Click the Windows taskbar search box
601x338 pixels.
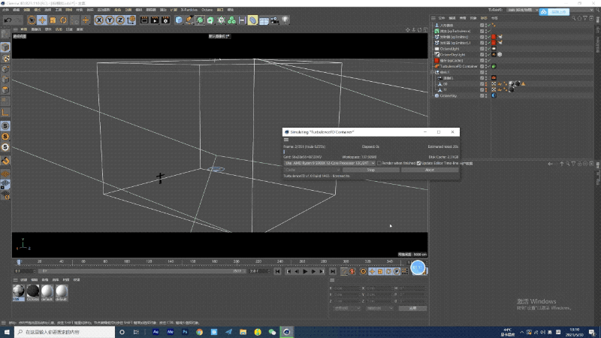coord(65,332)
